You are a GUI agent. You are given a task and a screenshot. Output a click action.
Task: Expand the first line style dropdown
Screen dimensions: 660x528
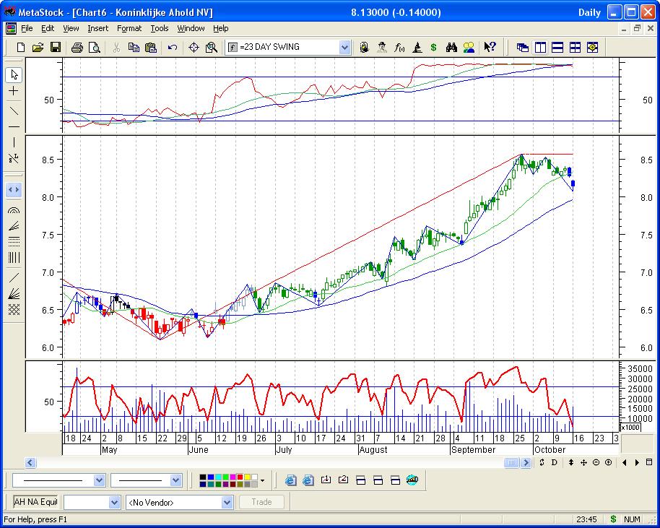[x=99, y=480]
